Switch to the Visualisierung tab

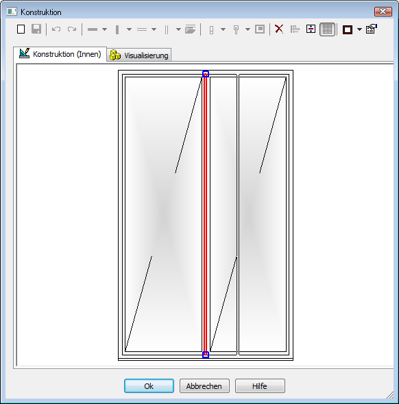(x=139, y=55)
